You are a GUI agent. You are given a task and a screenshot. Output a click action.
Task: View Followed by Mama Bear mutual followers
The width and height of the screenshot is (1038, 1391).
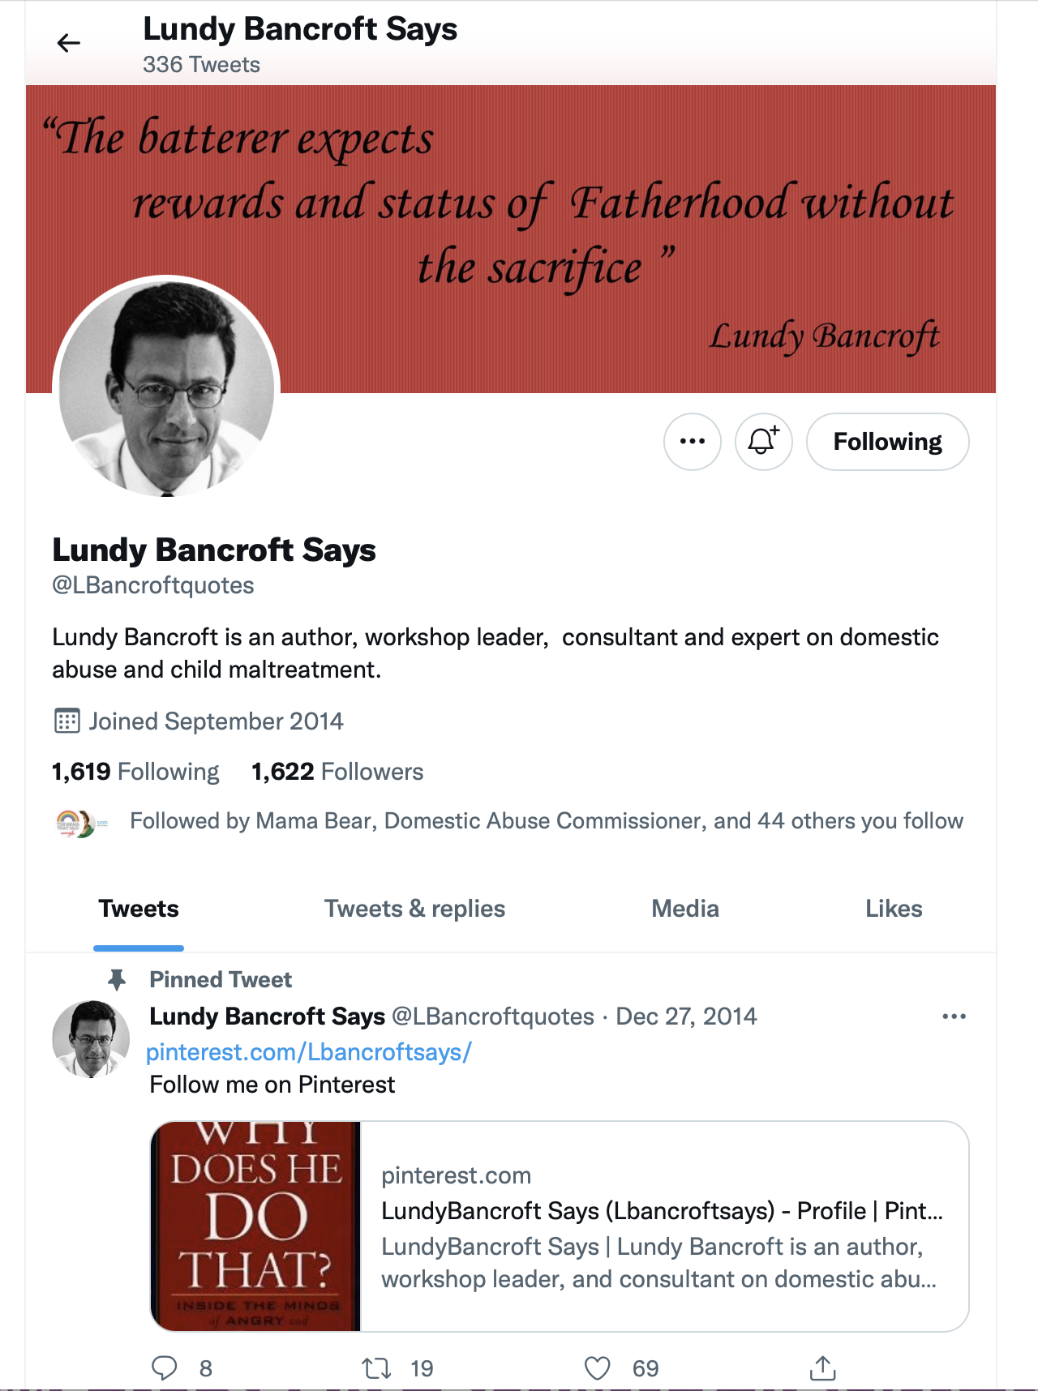click(546, 821)
